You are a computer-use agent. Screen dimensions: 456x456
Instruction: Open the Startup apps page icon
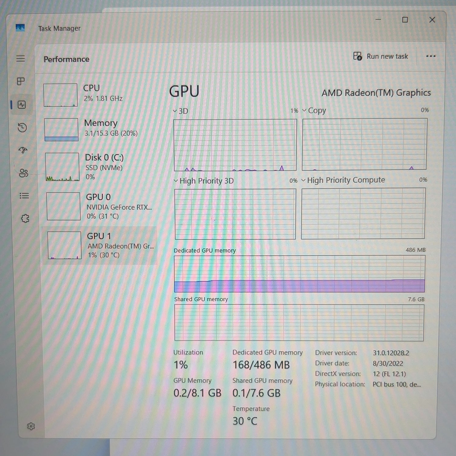(x=23, y=150)
